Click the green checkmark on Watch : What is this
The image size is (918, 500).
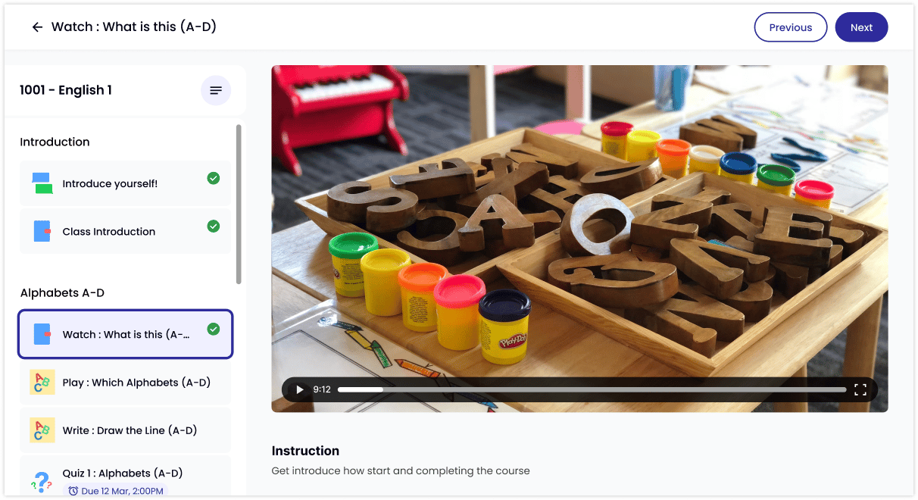tap(214, 329)
